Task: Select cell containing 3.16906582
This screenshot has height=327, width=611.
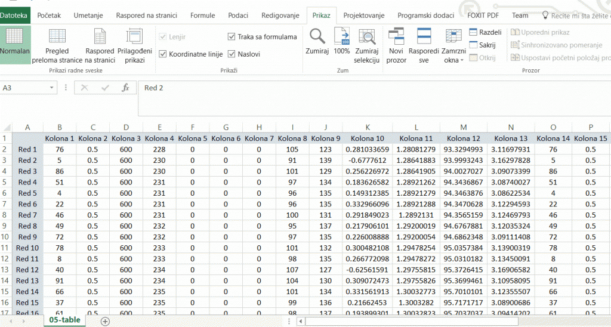Action: (511, 270)
